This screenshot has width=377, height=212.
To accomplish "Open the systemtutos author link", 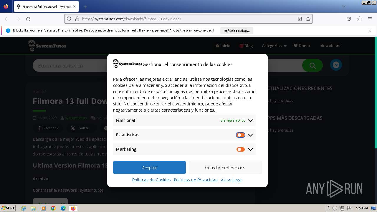I will point(76,118).
